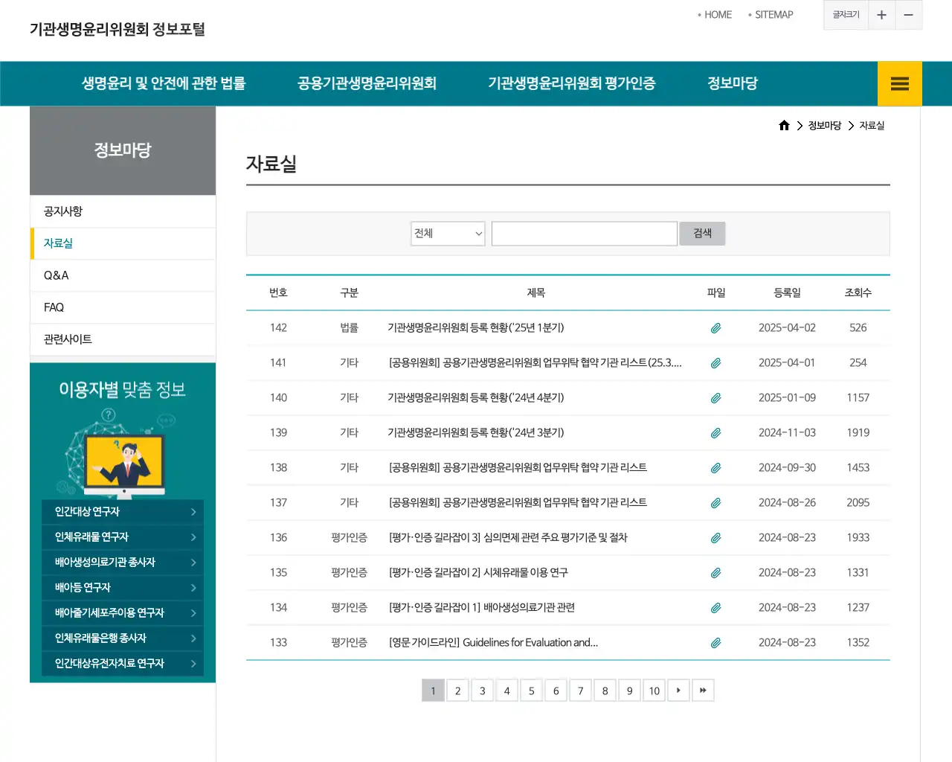This screenshot has width=952, height=762.
Task: Download attachment for post 135
Action: tap(715, 573)
